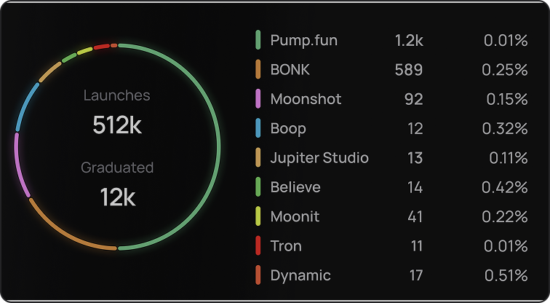Viewport: 550px width, 303px height.
Task: Click the yellow Moonit legend color pill
Action: click(x=258, y=216)
